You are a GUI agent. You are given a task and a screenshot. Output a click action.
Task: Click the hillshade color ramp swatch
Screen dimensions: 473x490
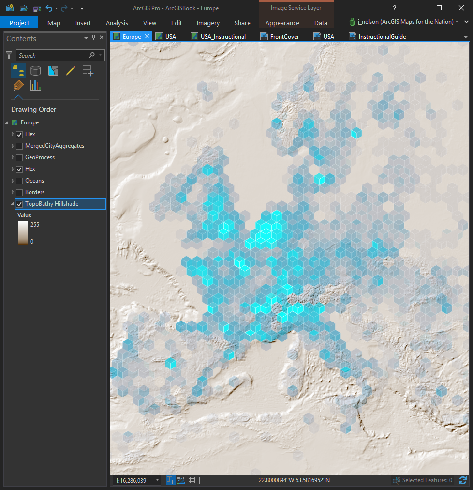[x=22, y=233]
